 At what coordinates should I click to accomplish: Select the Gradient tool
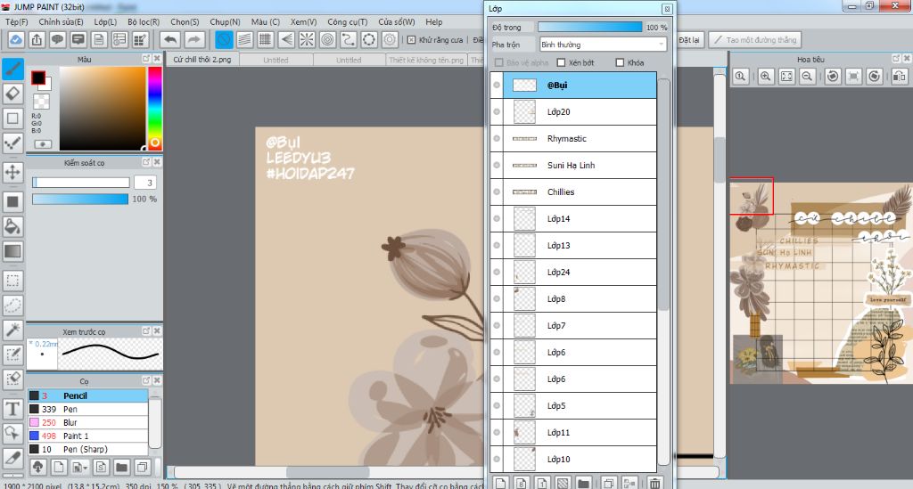(12, 251)
